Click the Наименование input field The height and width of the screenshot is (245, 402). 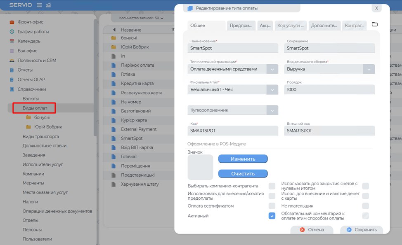pyautogui.click(x=233, y=48)
